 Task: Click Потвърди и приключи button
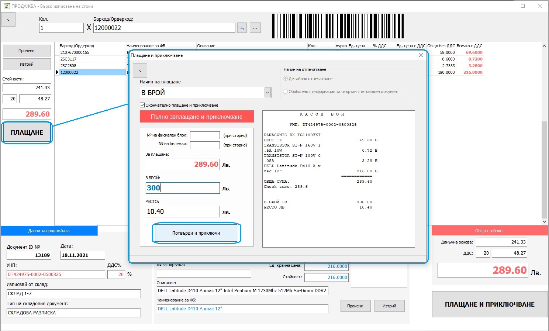[x=196, y=233]
